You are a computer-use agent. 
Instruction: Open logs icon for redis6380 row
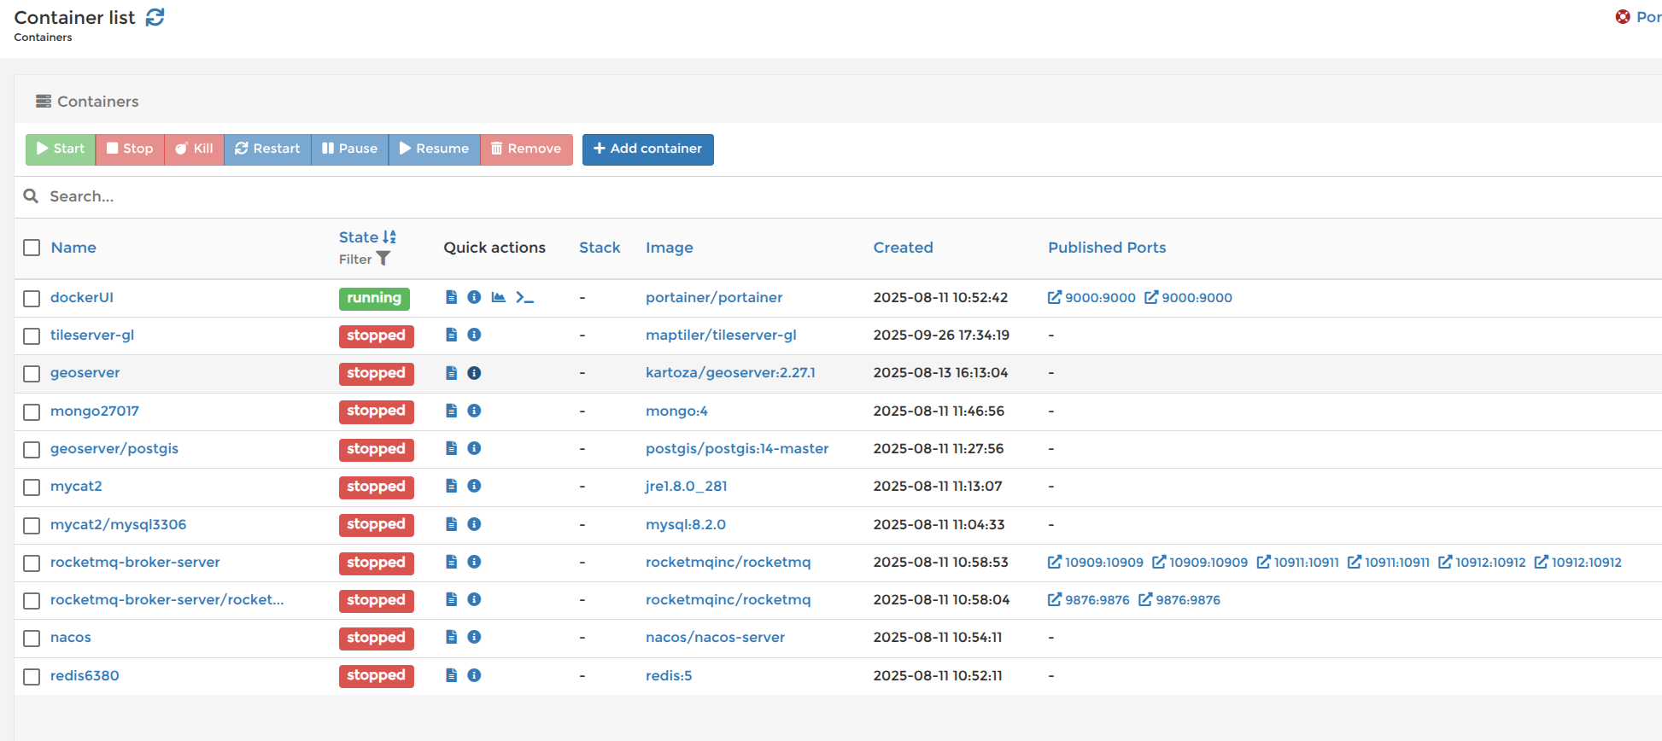(451, 675)
